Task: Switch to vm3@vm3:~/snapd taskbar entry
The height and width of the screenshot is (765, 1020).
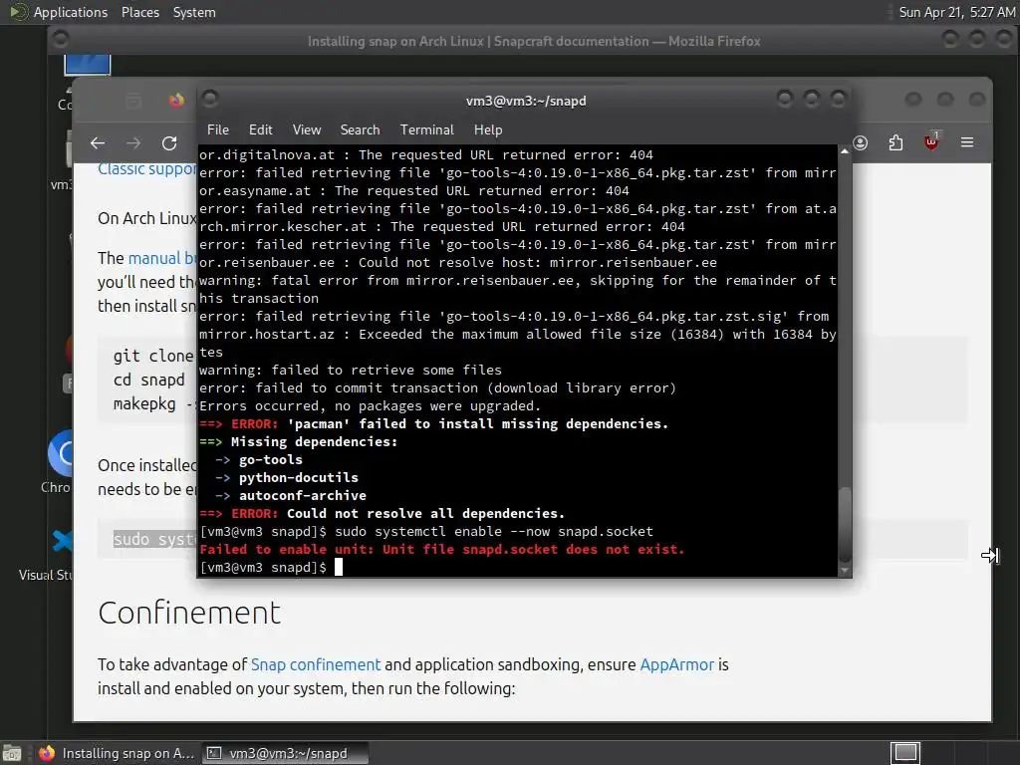Action: click(285, 753)
